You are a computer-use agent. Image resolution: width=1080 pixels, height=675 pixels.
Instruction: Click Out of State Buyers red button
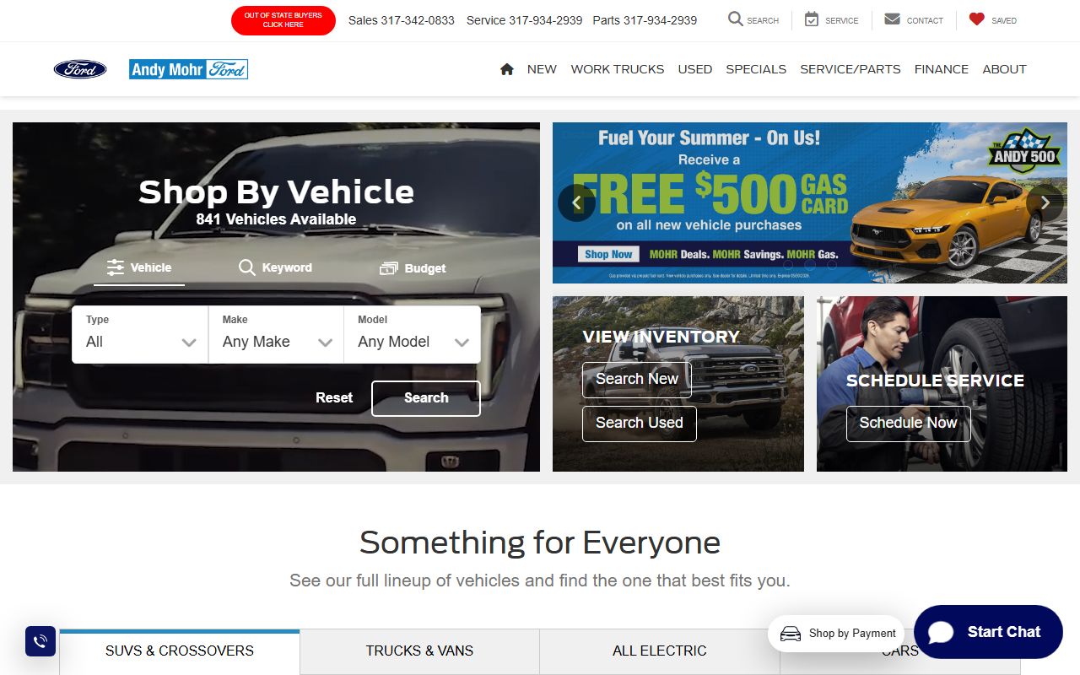click(x=283, y=20)
